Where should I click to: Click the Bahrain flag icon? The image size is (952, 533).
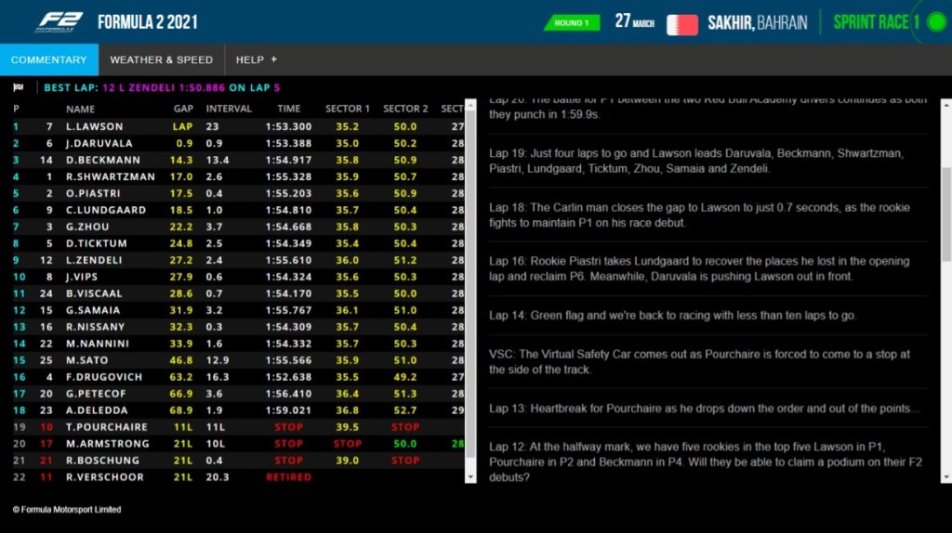681,24
